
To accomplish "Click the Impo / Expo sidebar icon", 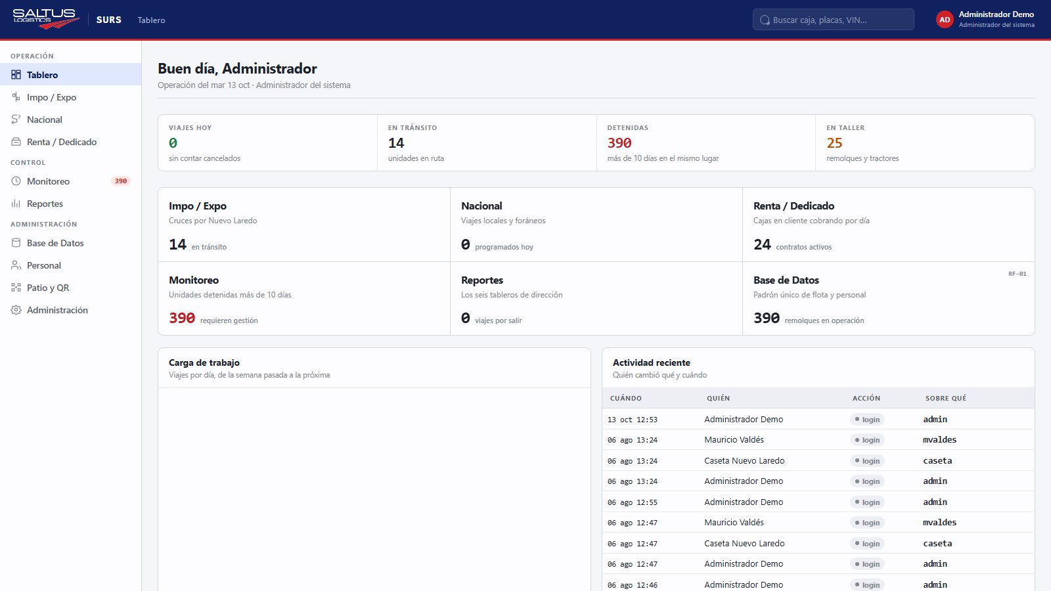I will coord(16,97).
